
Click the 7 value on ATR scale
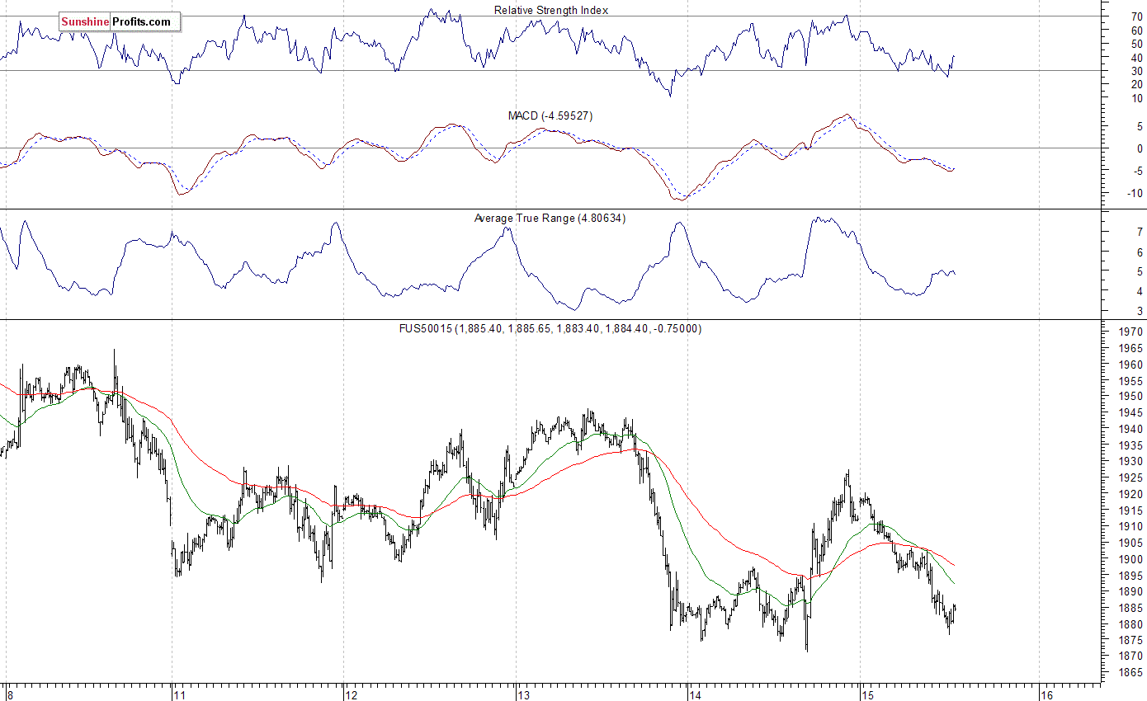tap(1140, 233)
